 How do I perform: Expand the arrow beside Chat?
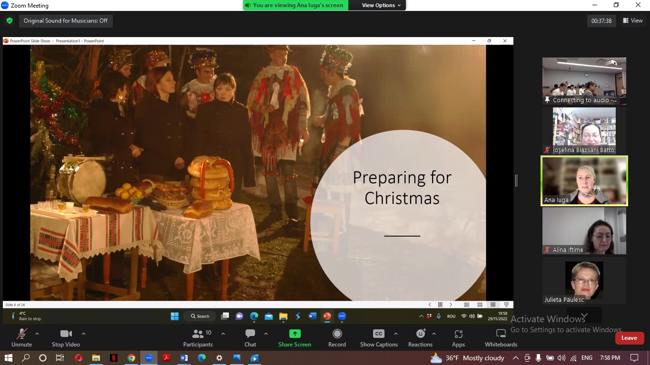click(x=266, y=334)
